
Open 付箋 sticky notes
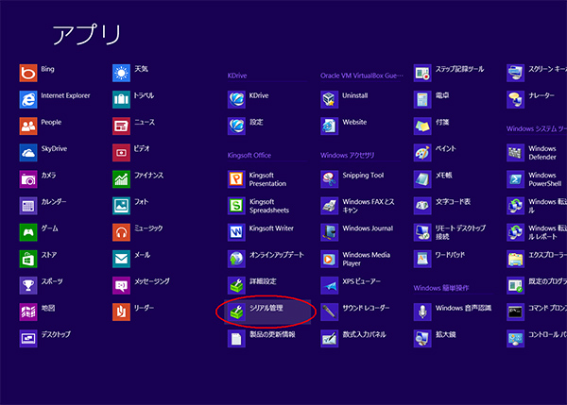(x=422, y=127)
